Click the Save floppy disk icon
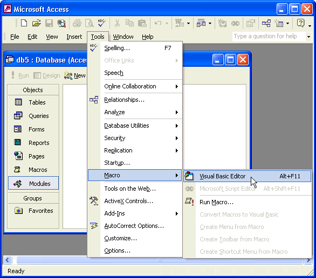This screenshot has width=316, height=278. tap(49, 23)
